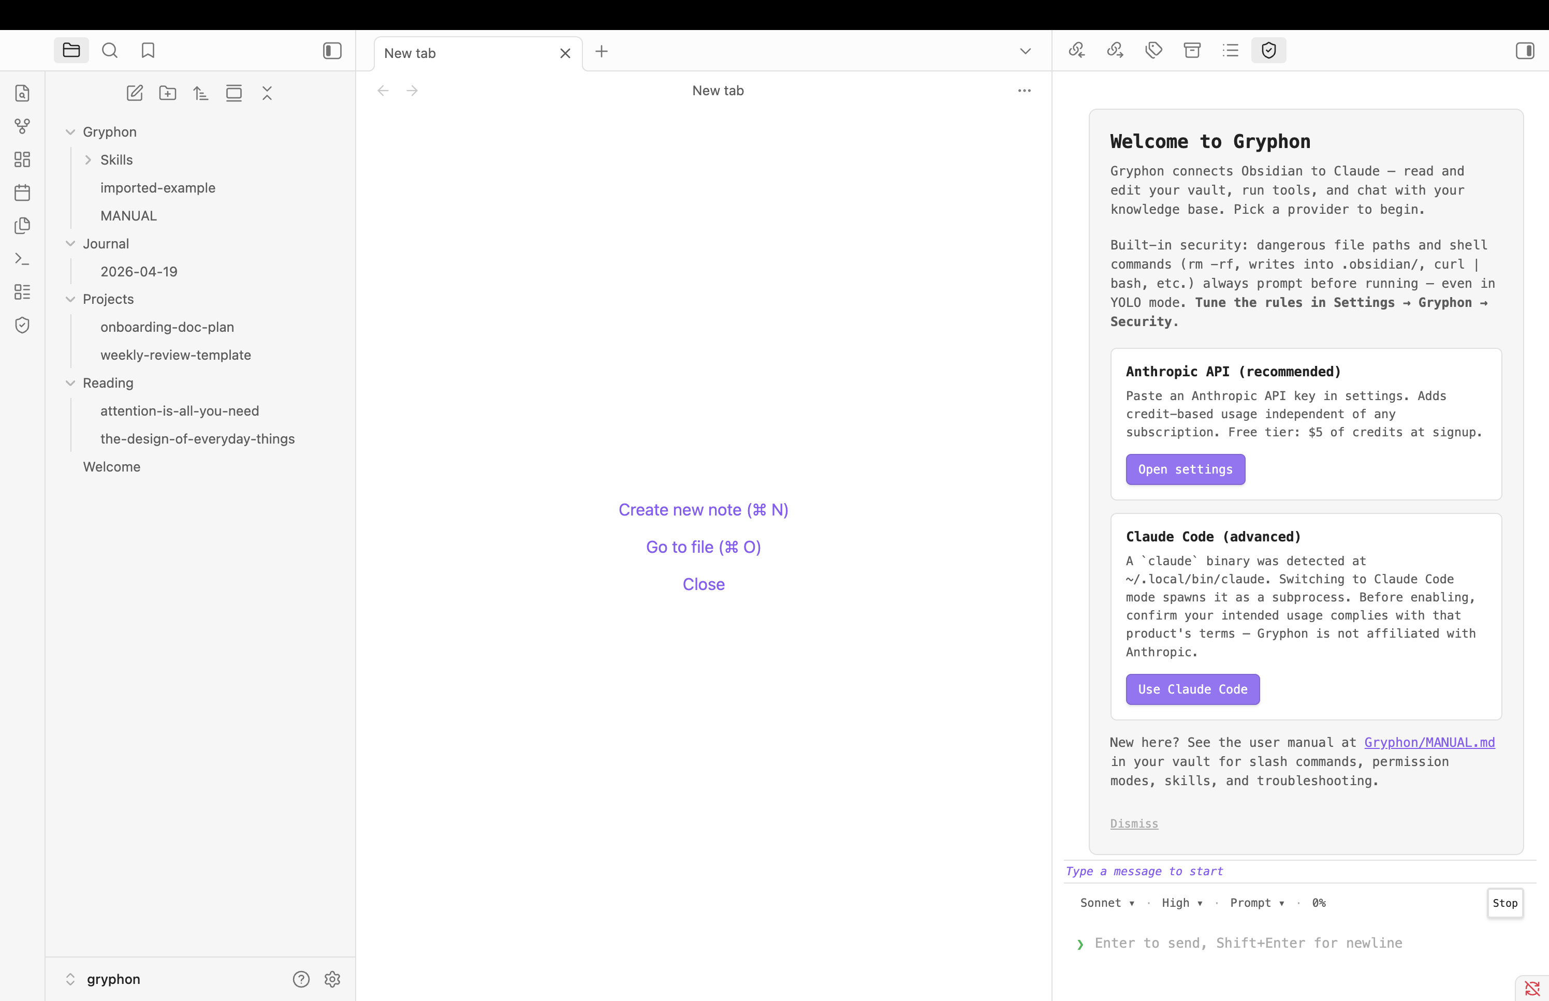
Task: Open the gryphon vault switcher
Action: [104, 980]
